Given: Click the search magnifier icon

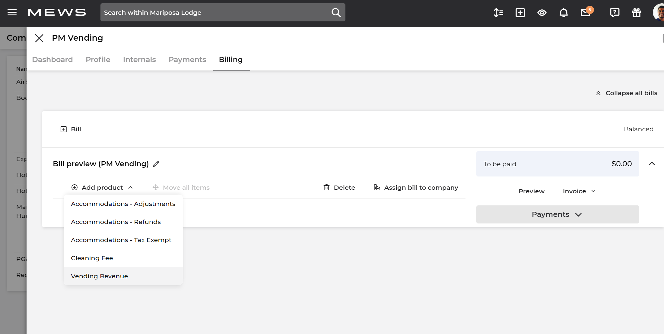Looking at the screenshot, I should (x=336, y=12).
